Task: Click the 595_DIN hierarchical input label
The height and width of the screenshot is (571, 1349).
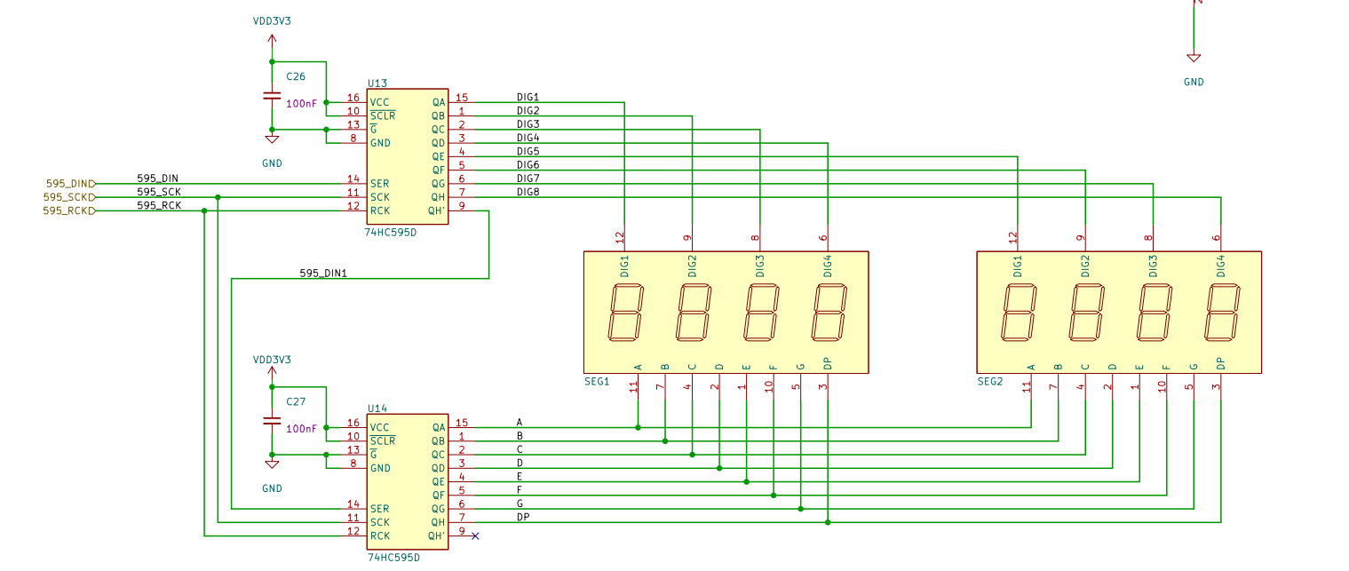Action: [x=68, y=184]
